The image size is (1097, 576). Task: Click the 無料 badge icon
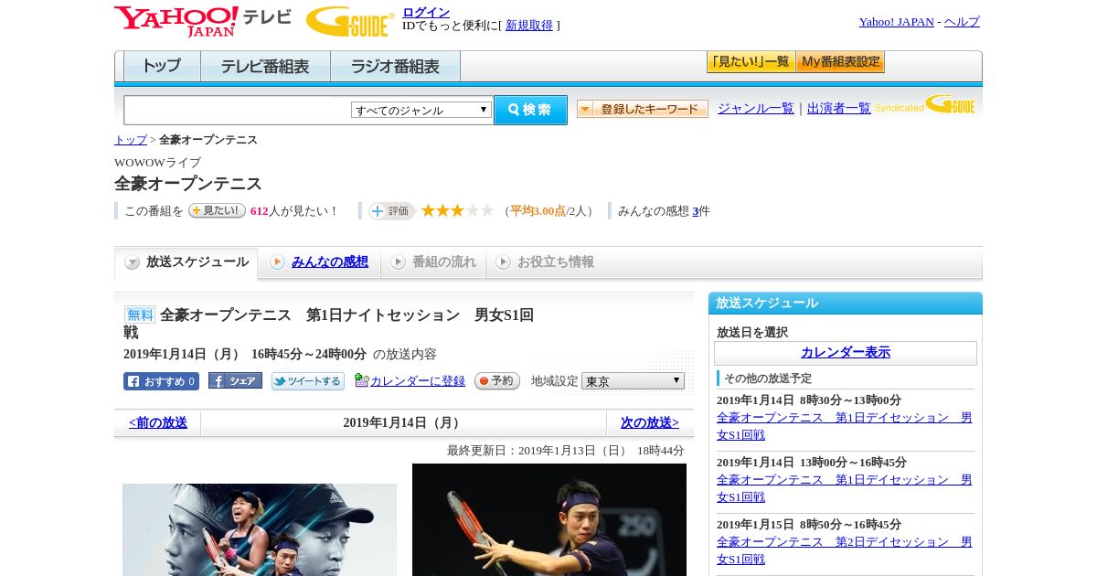(x=140, y=315)
